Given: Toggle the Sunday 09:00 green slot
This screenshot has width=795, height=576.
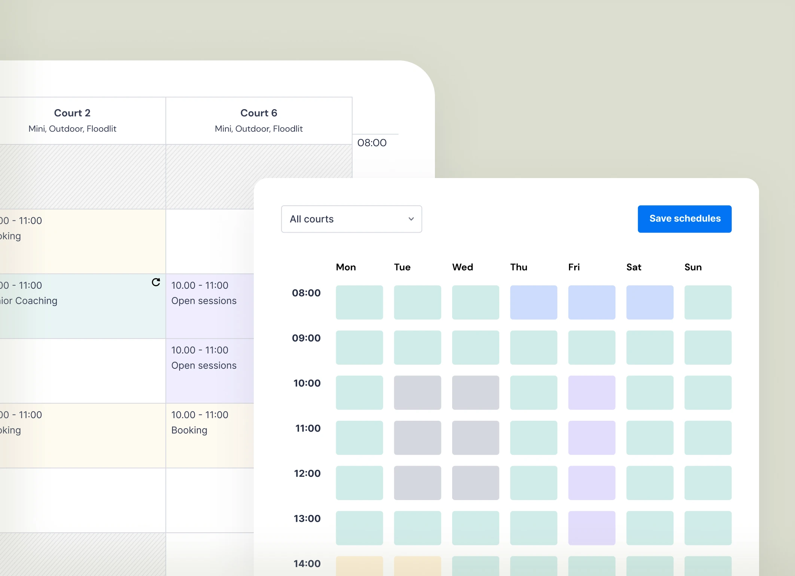Looking at the screenshot, I should (x=708, y=347).
